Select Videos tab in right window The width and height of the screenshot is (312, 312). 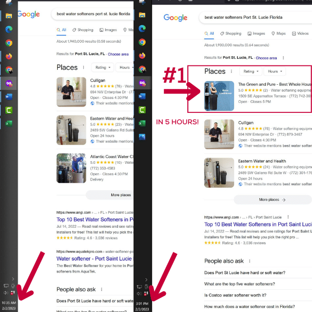300,34
